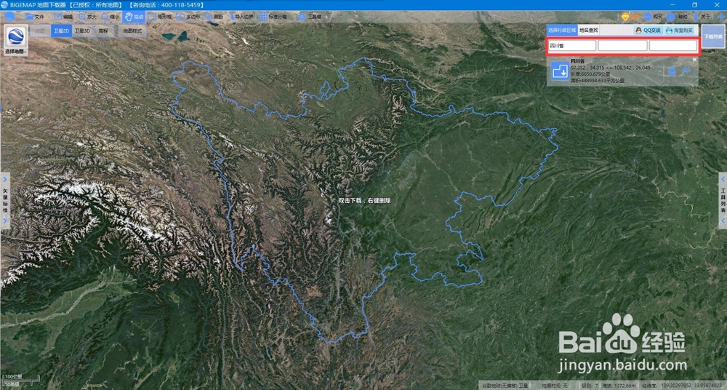727x390 pixels.
Task: Expand the 工具列表 right side panel
Action: tap(722, 201)
